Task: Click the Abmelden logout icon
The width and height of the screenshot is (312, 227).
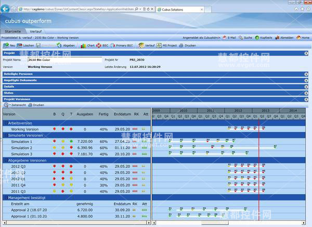Action: 277,37
